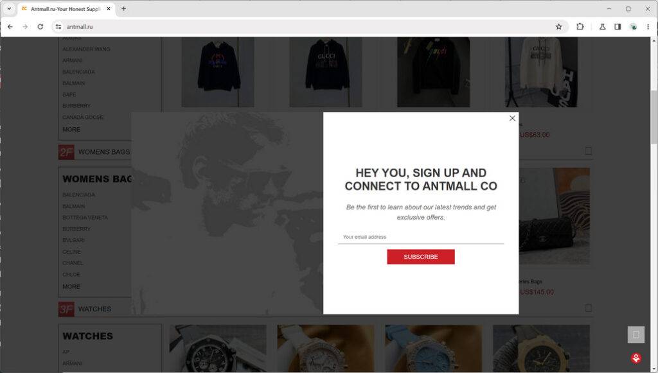Open the BALENCIAGA womens bags link
The height and width of the screenshot is (373, 658).
click(78, 195)
